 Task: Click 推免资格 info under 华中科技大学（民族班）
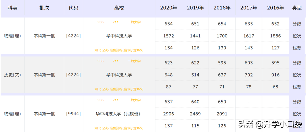[x=126, y=128]
